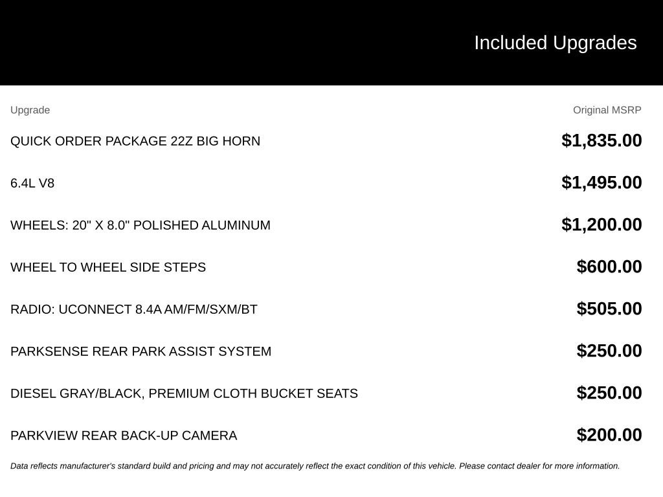Click the manufacturer data disclaimer text

pos(315,466)
